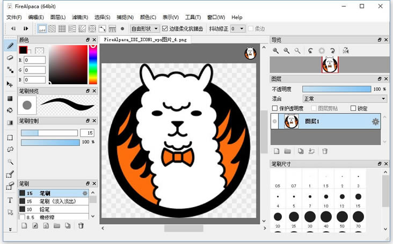Image resolution: width=393 pixels, height=244 pixels.
Task: Open 抖动修正 correction value dropdown
Action: tap(238, 29)
